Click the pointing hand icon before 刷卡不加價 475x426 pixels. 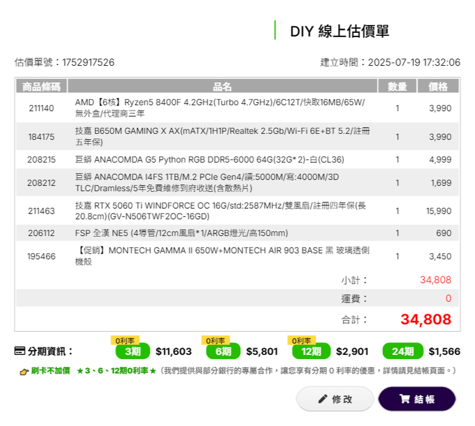point(24,371)
